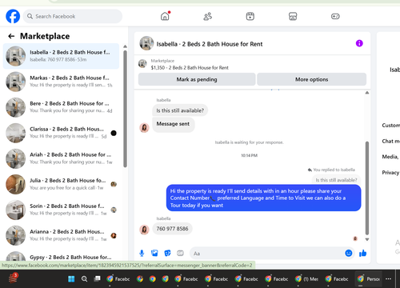Image resolution: width=400 pixels, height=288 pixels.
Task: Open the Gaming controller icon in top navigation
Action: 335,16
